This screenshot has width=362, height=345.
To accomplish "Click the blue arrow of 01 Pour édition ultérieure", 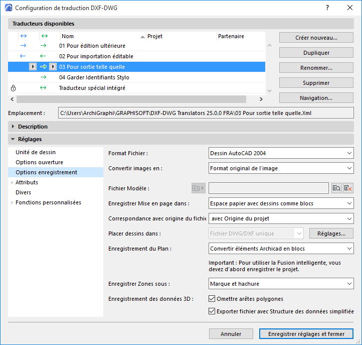I will pyautogui.click(x=24, y=46).
